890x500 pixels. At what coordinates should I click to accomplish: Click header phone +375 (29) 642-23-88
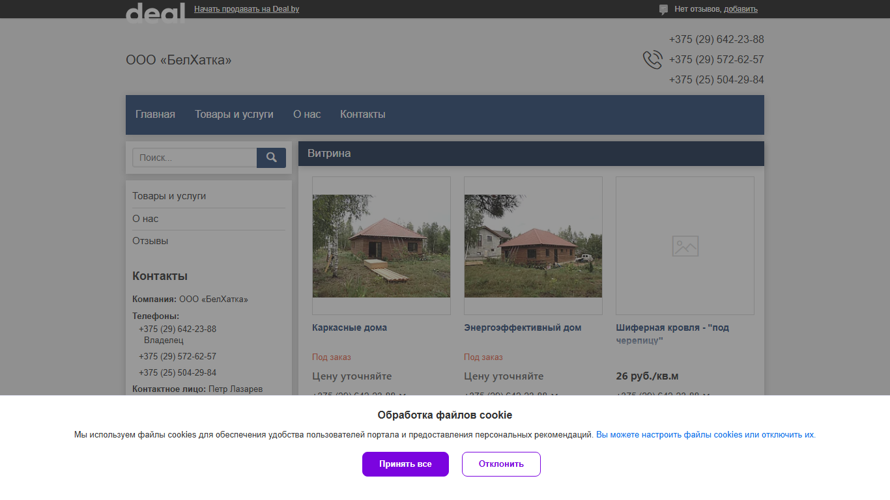click(x=717, y=40)
